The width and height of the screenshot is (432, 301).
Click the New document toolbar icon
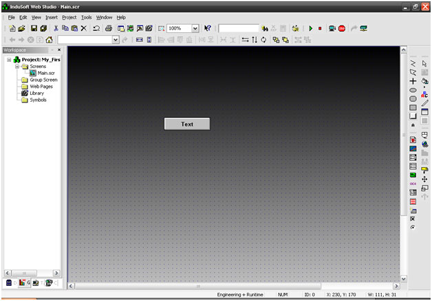pos(12,28)
